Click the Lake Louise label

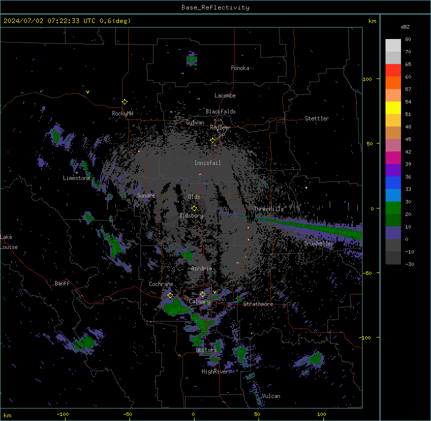click(9, 242)
